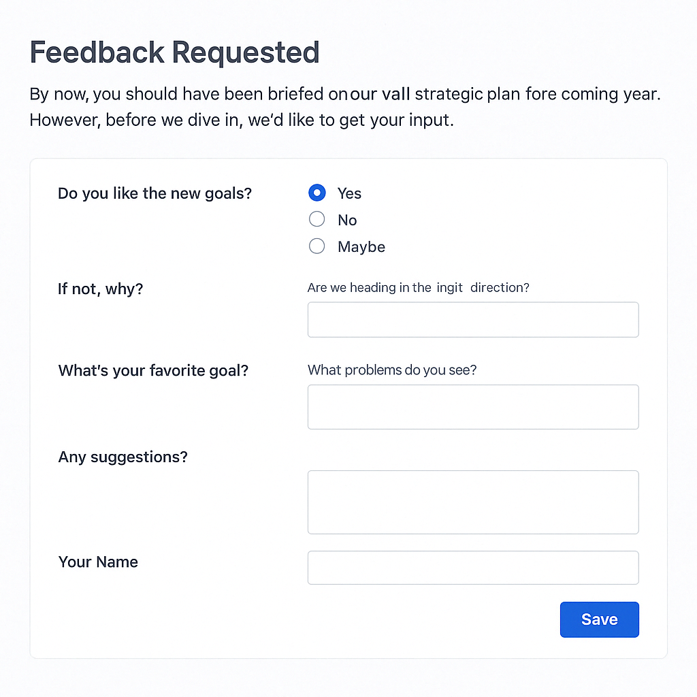Click the field under "Are we heading in the ingit direction?"
Viewport: 697px width, 697px height.
[x=472, y=319]
